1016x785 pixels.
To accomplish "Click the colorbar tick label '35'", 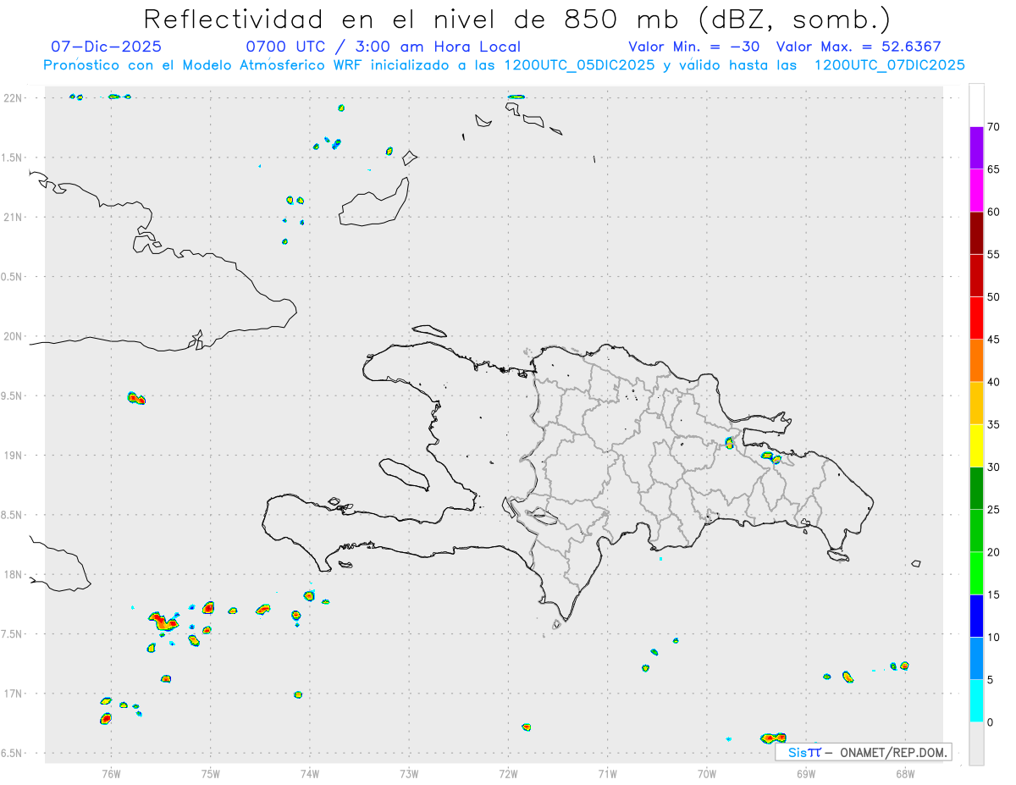I will 993,424.
